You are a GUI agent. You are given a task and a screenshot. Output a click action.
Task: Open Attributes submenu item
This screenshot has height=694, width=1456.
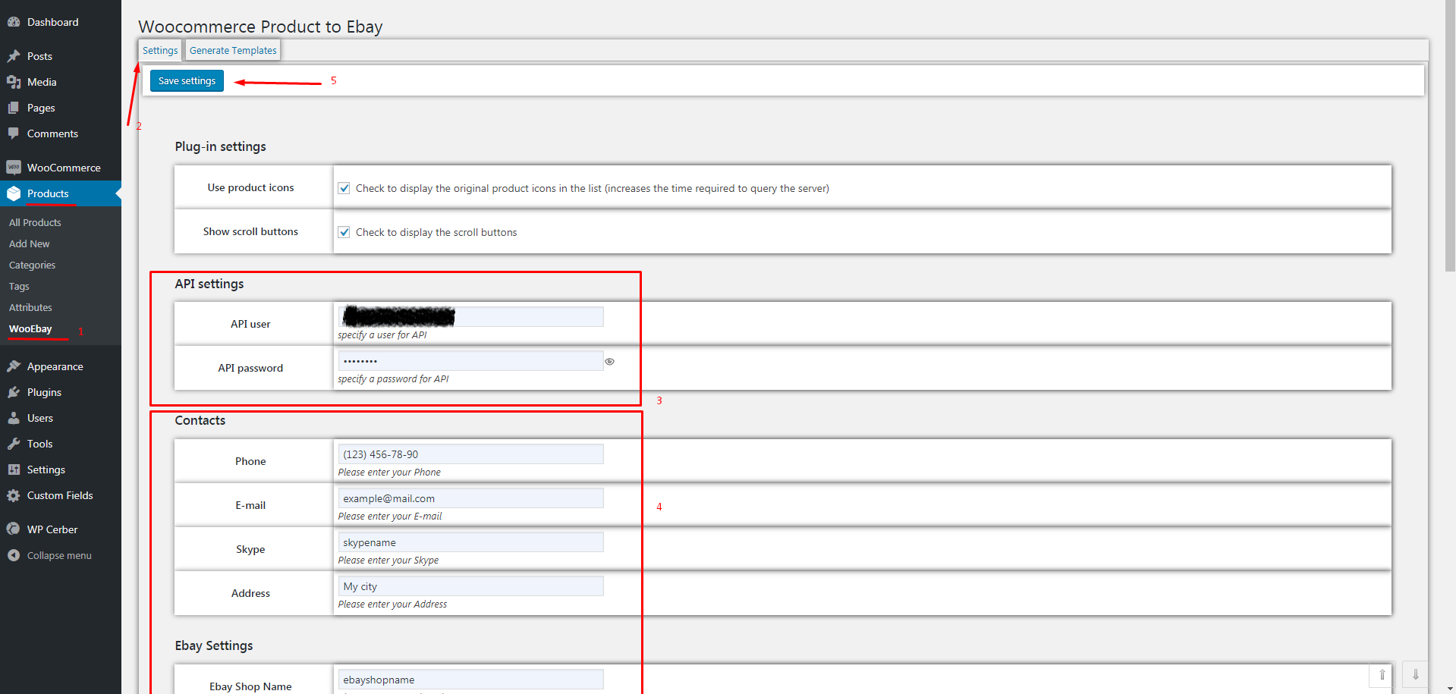point(30,307)
